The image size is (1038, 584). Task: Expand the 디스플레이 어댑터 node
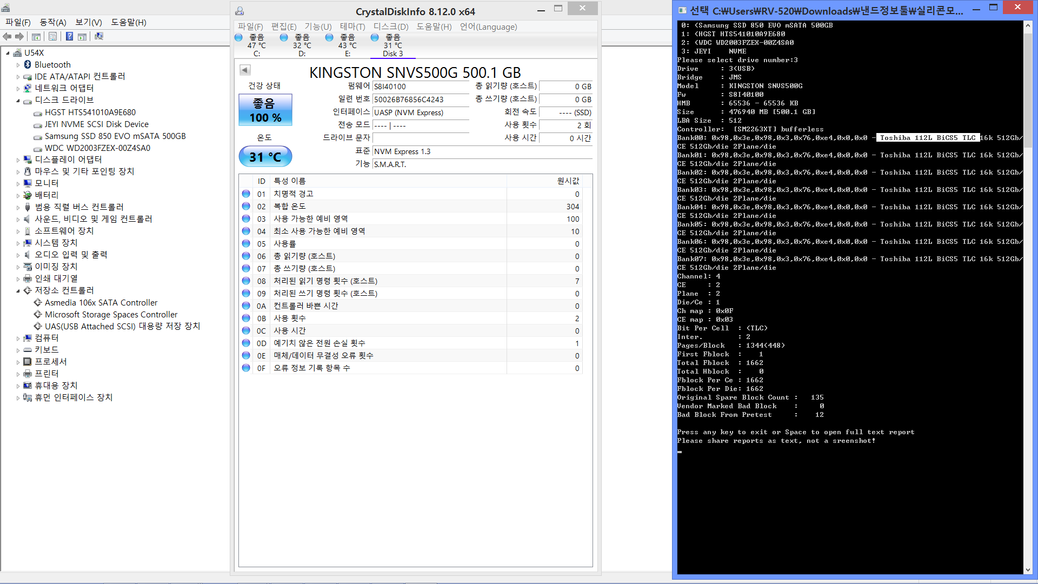pyautogui.click(x=18, y=160)
